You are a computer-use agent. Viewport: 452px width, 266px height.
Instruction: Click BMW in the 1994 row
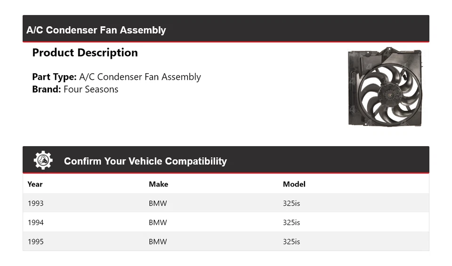(158, 222)
